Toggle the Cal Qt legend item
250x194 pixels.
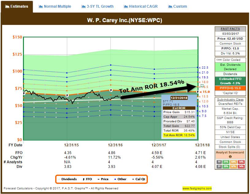(139, 179)
